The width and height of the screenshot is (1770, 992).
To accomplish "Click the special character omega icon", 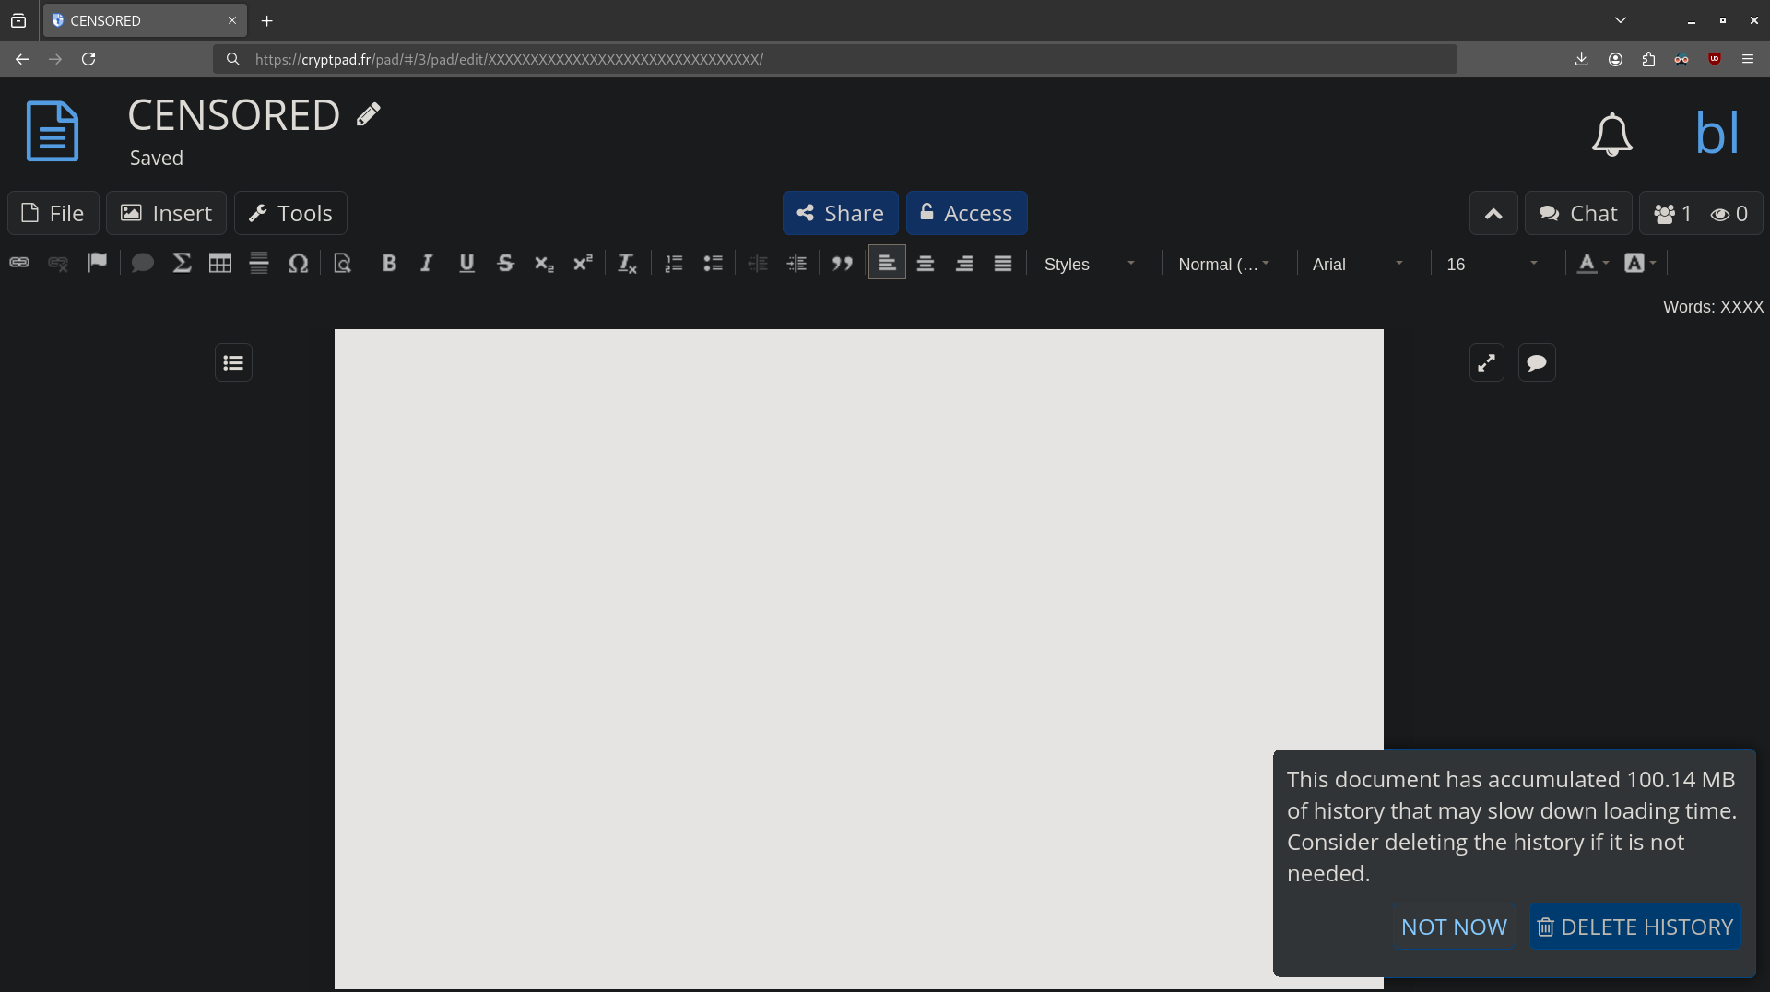I will coord(298,264).
